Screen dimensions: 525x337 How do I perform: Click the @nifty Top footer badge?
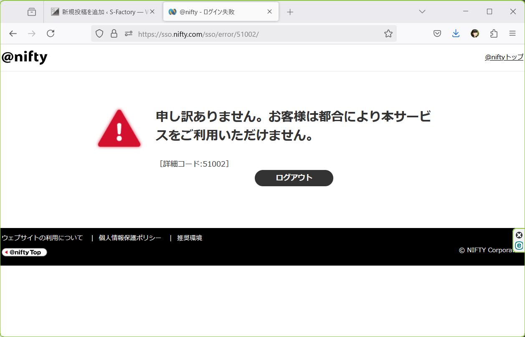click(24, 252)
